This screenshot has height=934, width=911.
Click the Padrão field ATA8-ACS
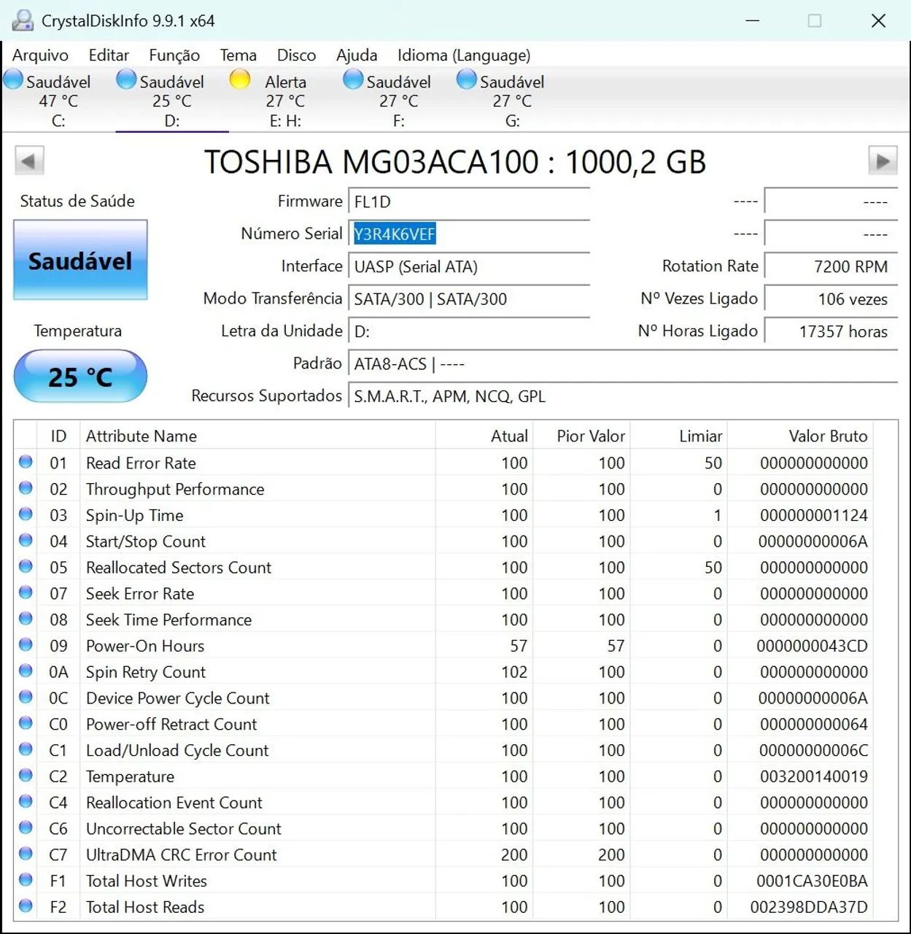click(623, 363)
